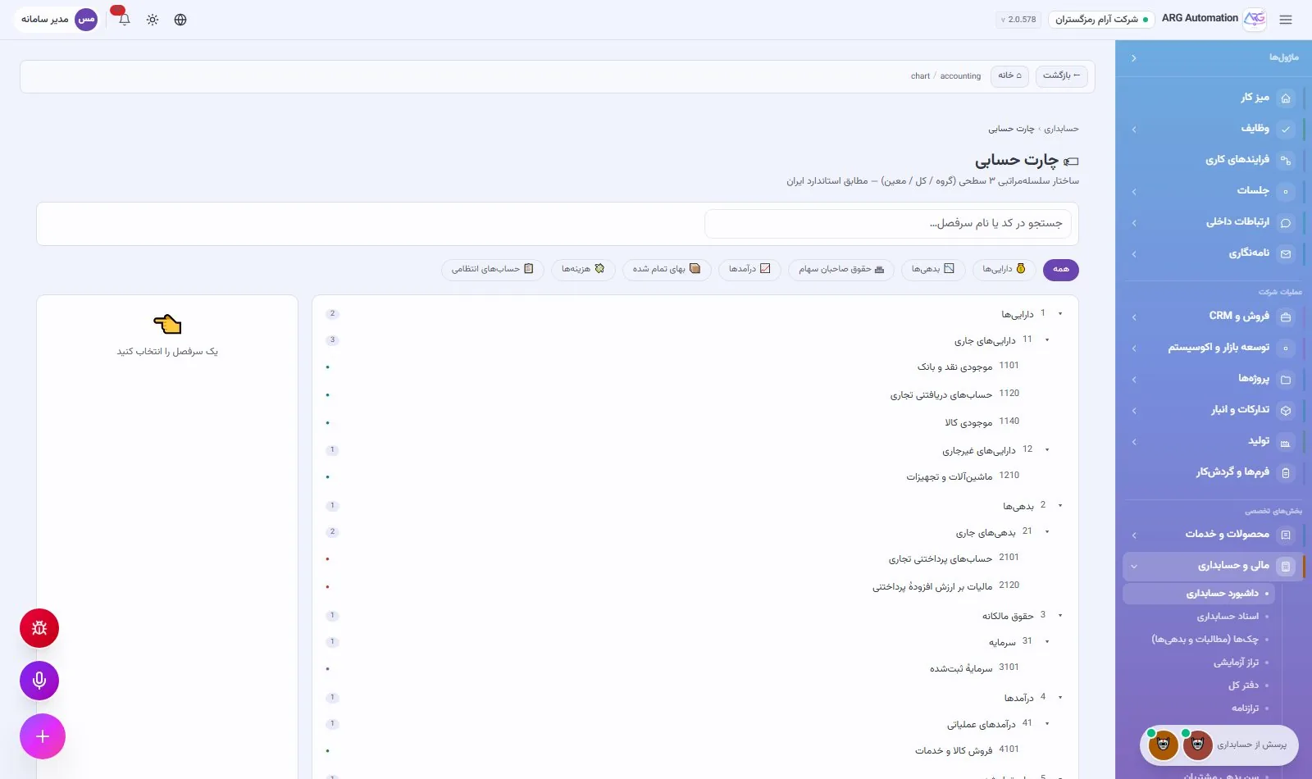Collapse دارایی‌های جاری account 11
1312x779 pixels.
click(1047, 339)
